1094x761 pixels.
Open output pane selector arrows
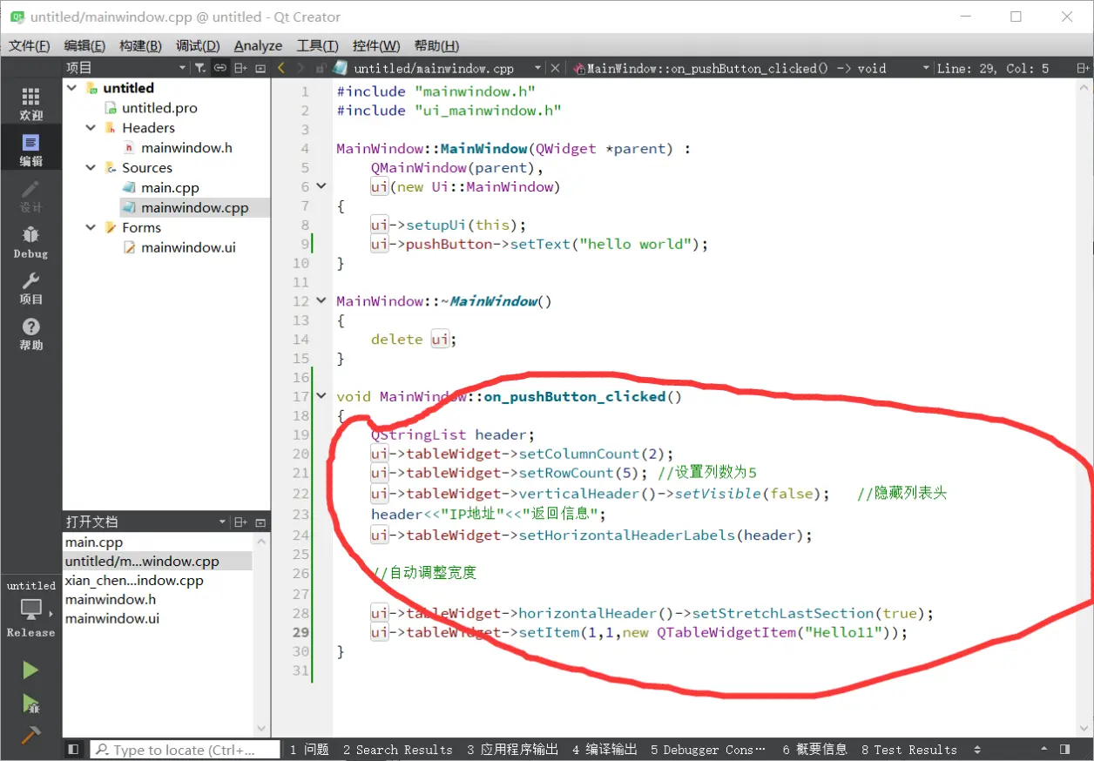pyautogui.click(x=977, y=750)
